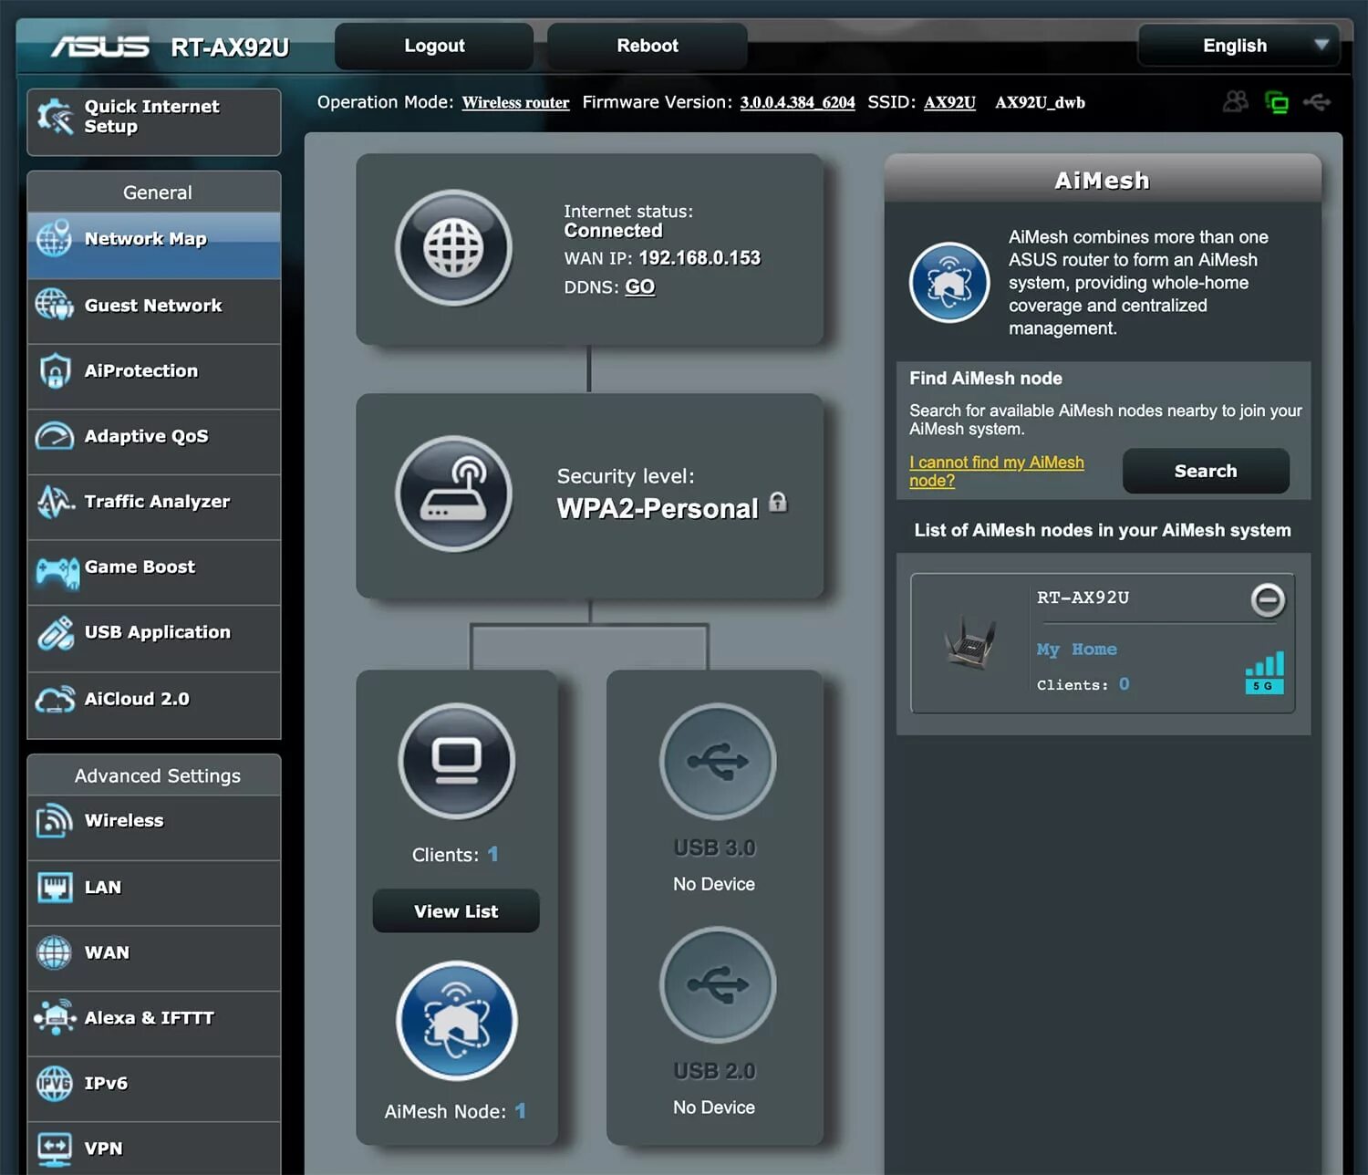Screen dimensions: 1368x1175
Task: Open Quick Internet Setup
Action: [x=154, y=122]
